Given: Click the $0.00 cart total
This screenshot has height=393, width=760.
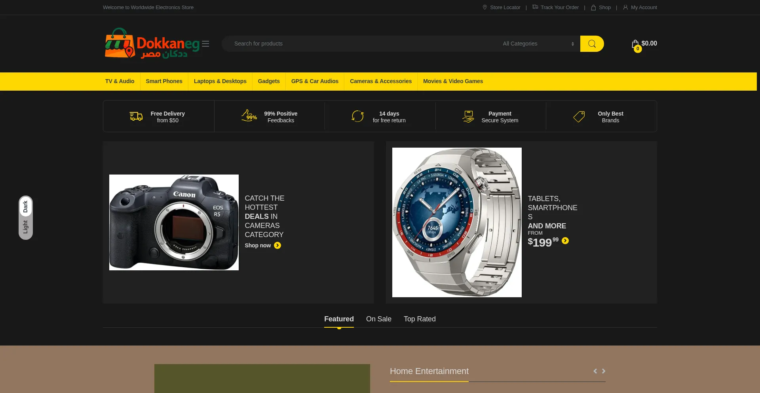Looking at the screenshot, I should (x=649, y=43).
